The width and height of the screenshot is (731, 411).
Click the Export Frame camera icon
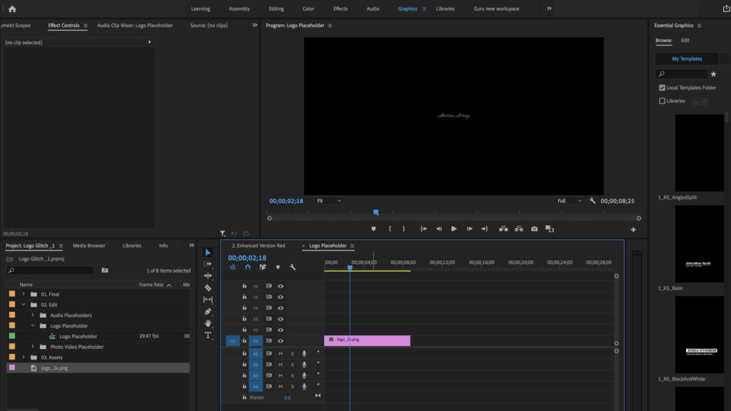click(536, 228)
